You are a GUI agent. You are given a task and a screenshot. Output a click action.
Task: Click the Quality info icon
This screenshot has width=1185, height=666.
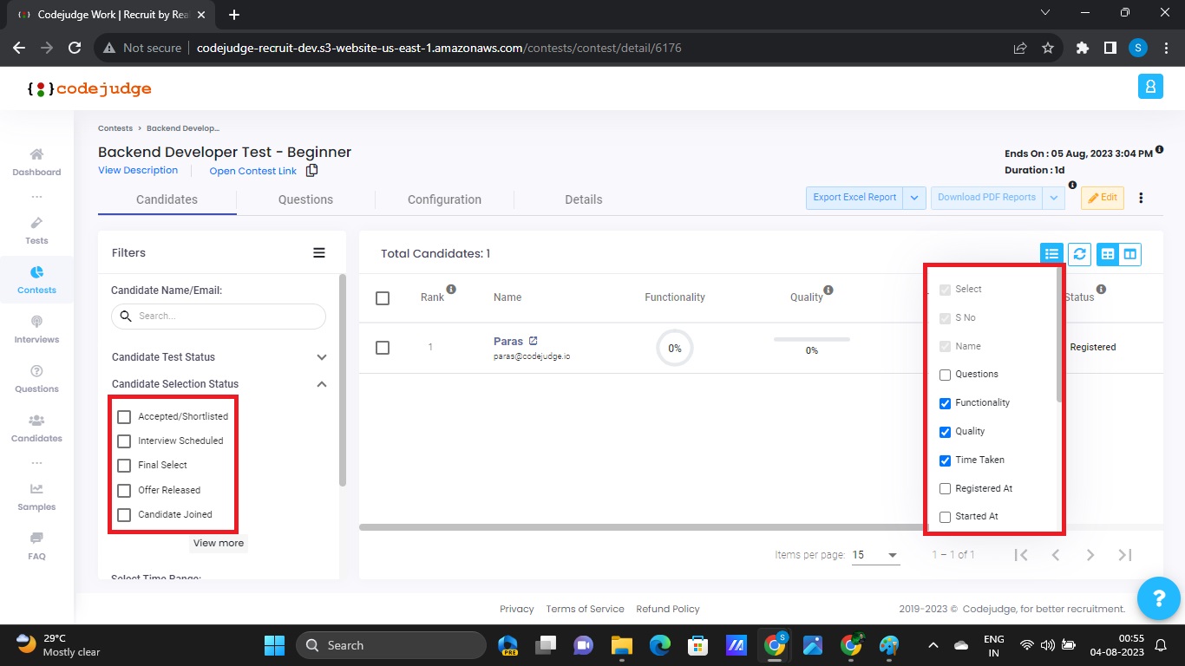[x=828, y=290]
